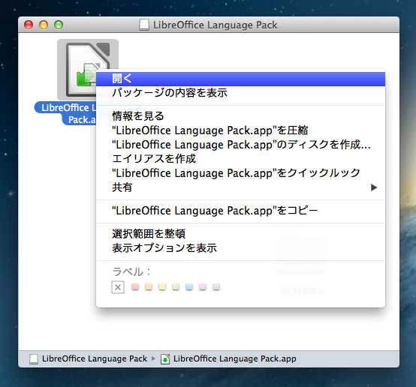Choose エイリアスを作成 menu item

pyautogui.click(x=240, y=159)
